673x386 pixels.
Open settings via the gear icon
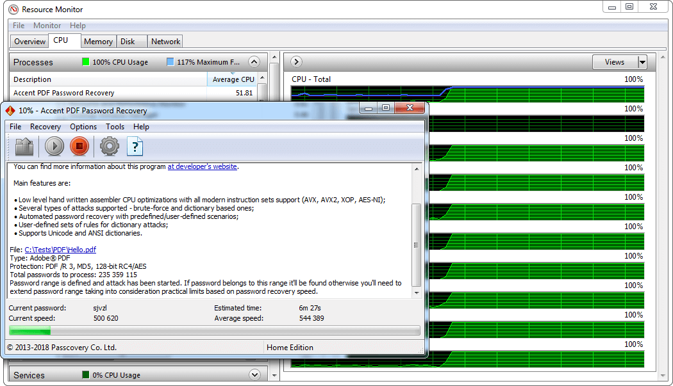[x=110, y=147]
